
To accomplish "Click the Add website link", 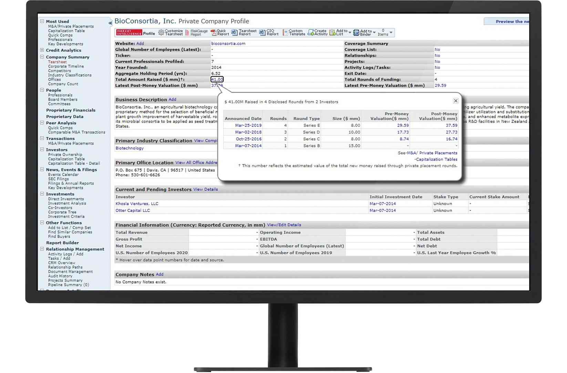I will tap(140, 43).
